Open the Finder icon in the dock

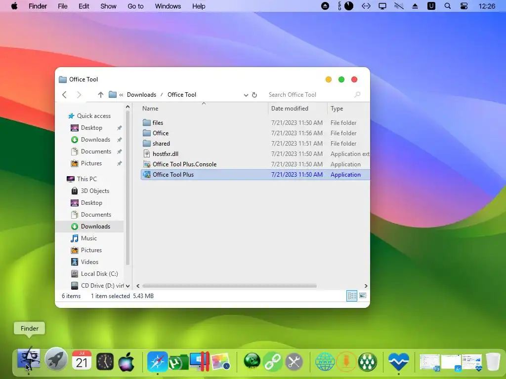coord(29,359)
